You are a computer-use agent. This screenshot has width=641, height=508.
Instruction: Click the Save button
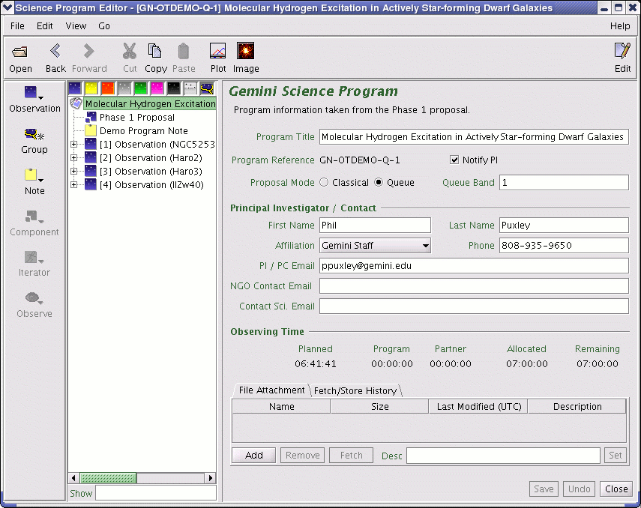(544, 489)
